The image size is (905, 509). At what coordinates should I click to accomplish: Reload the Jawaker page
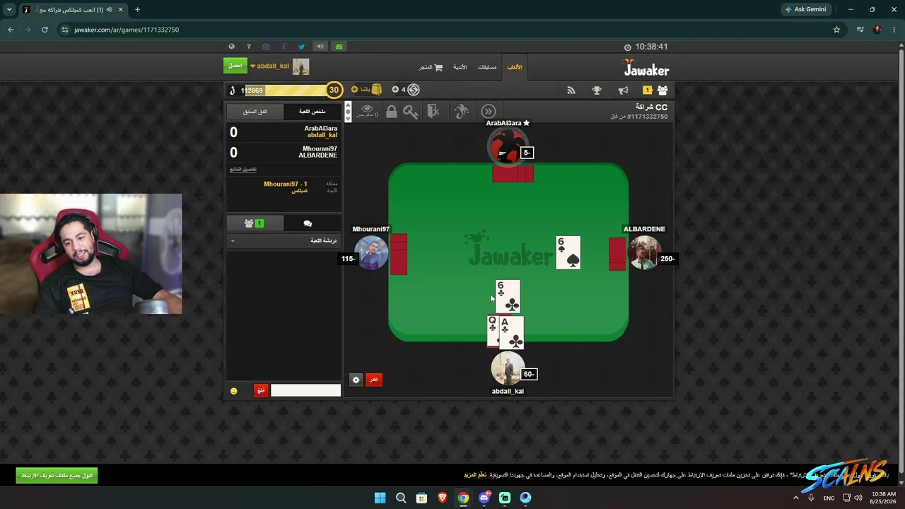(45, 30)
